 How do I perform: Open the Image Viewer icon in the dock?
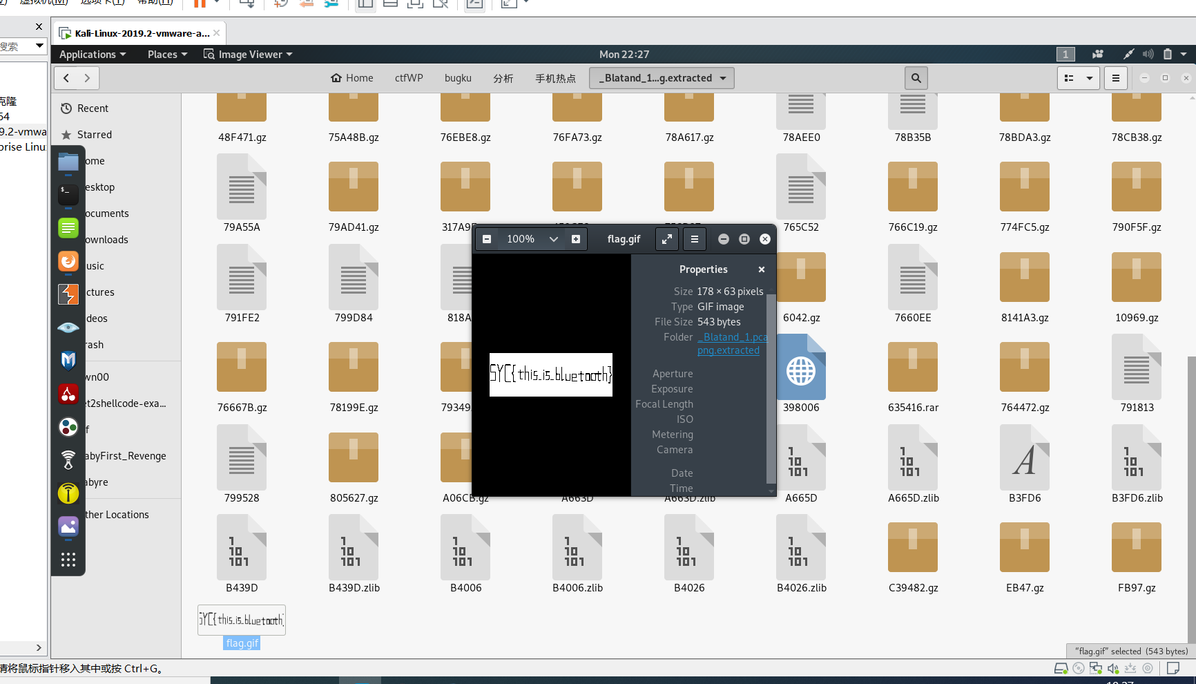pyautogui.click(x=68, y=526)
